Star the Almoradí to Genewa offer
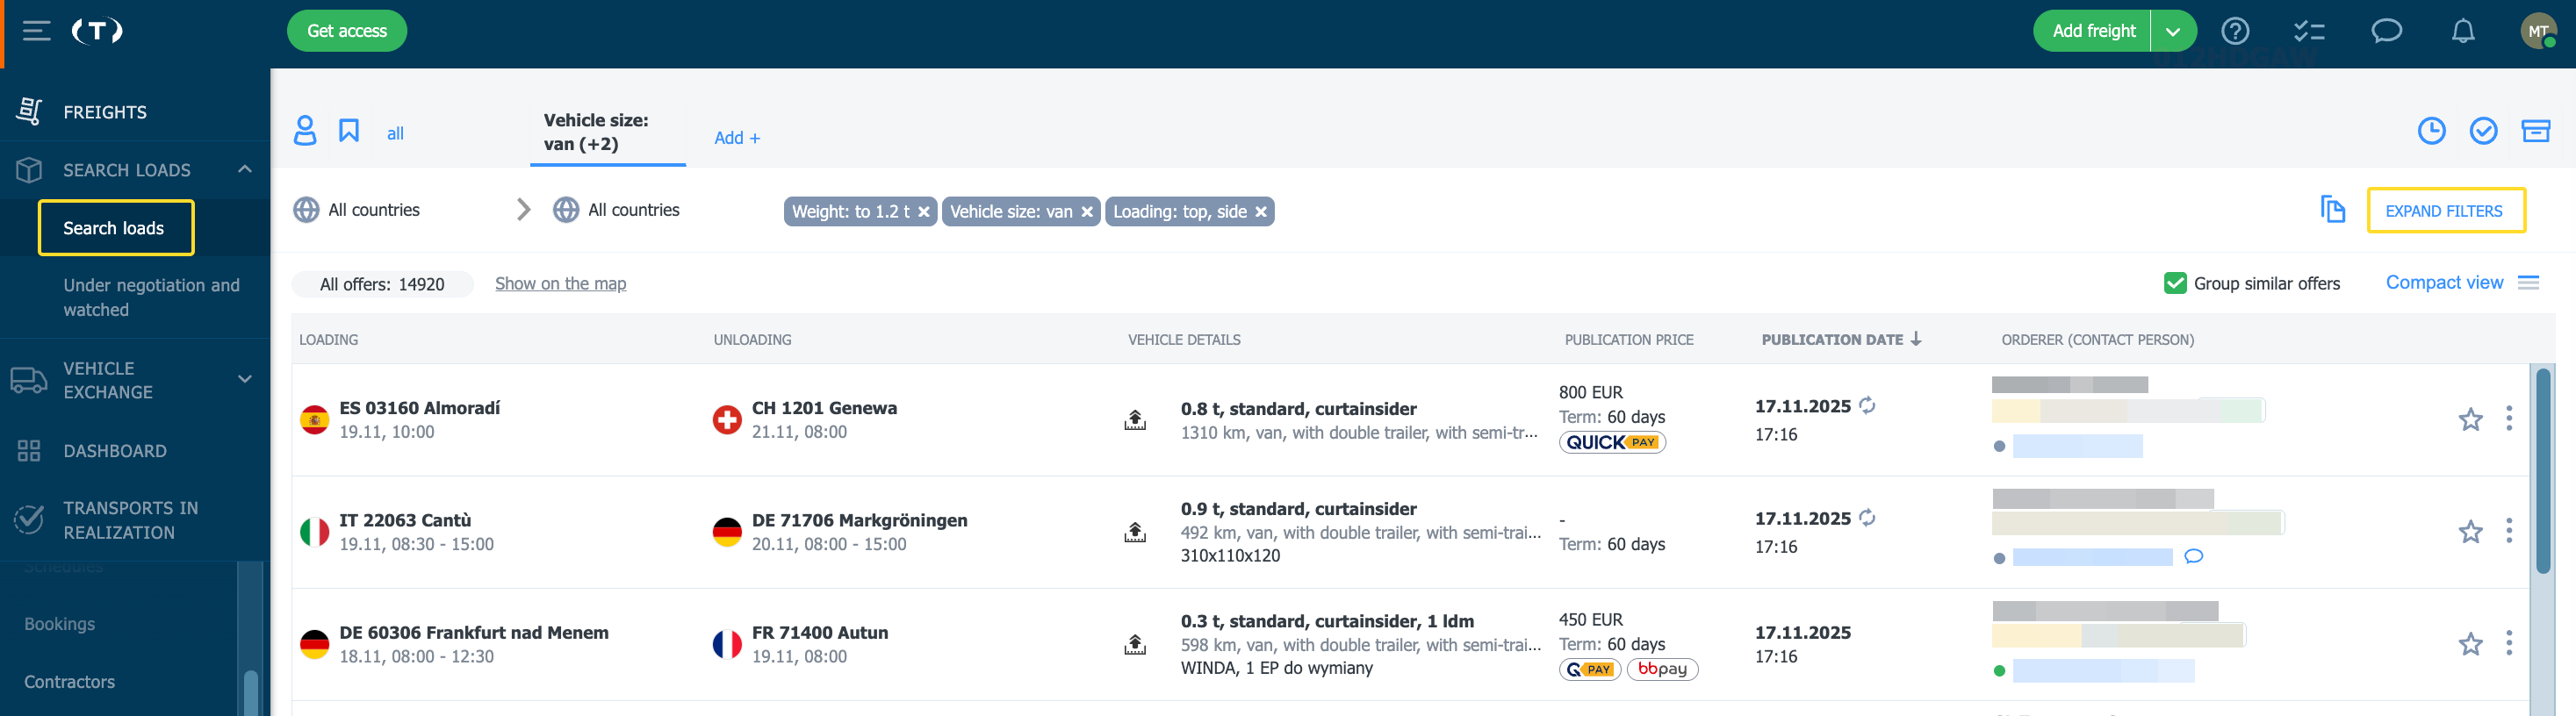Image resolution: width=2576 pixels, height=716 pixels. [2469, 419]
